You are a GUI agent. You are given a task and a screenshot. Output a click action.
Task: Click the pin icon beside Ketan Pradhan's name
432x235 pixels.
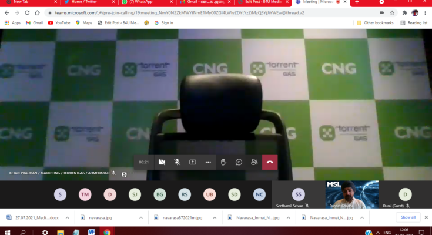click(x=124, y=174)
